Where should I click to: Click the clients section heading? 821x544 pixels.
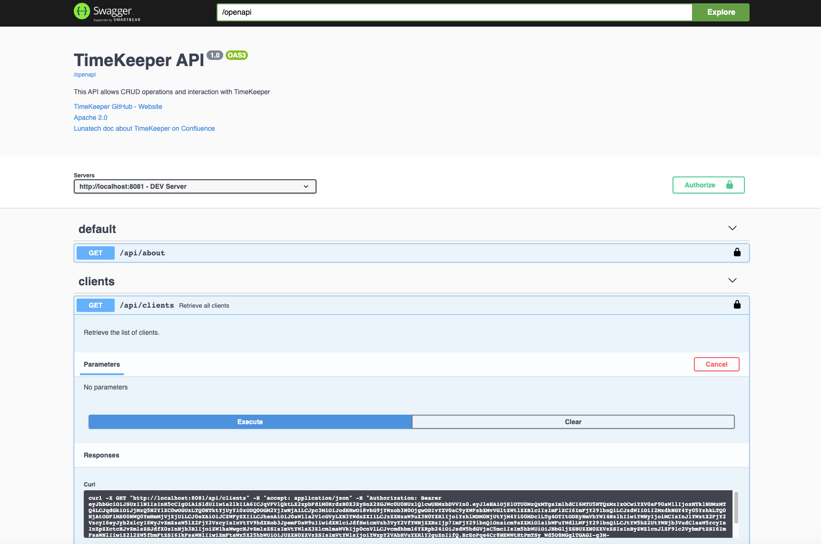pyautogui.click(x=97, y=282)
